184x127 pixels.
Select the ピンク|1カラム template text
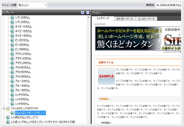point(22,40)
